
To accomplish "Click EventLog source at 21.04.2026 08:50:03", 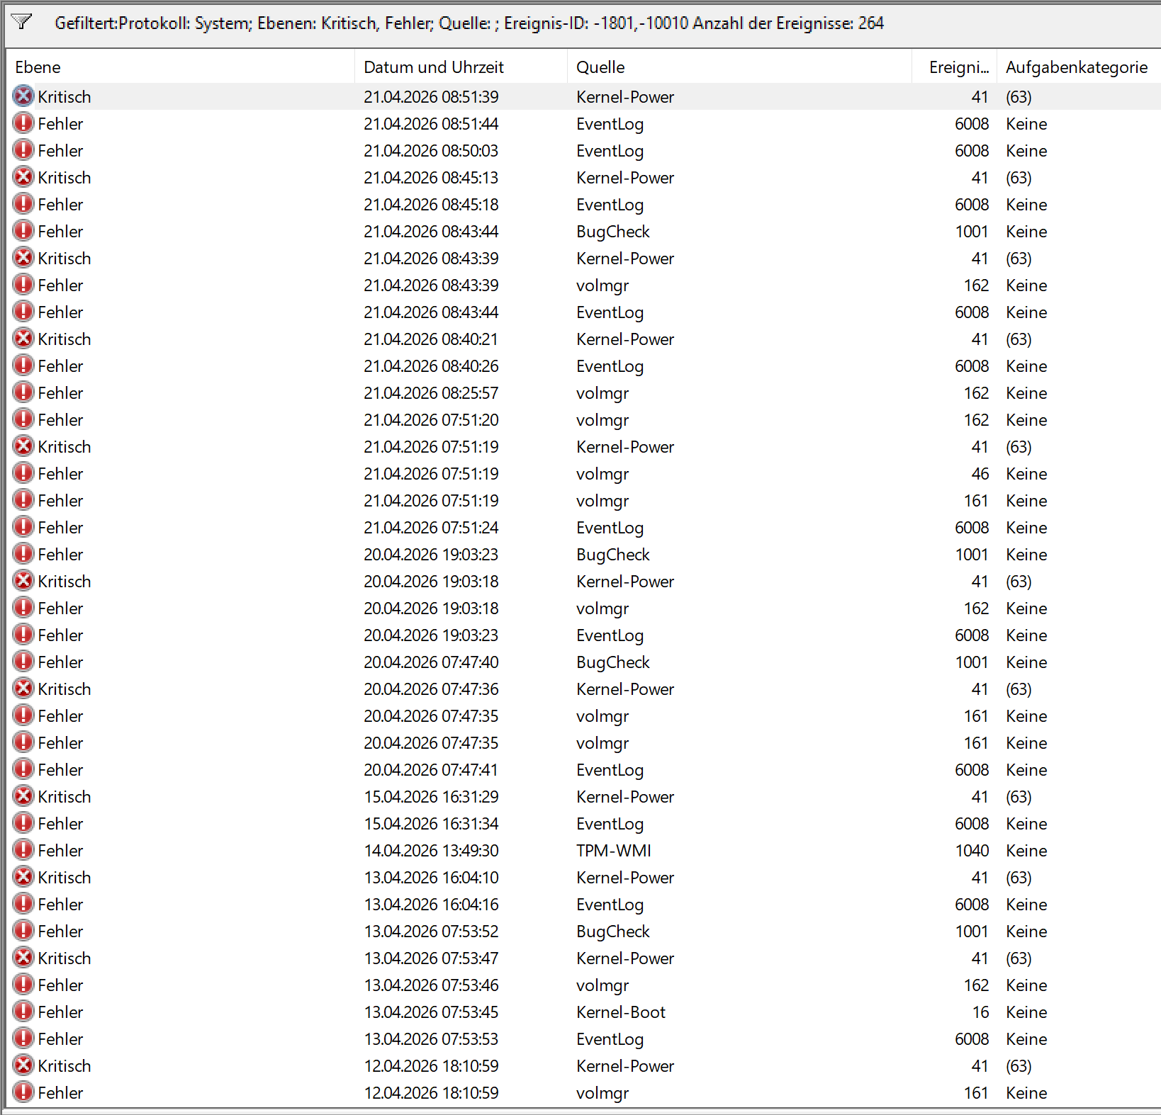I will click(610, 151).
